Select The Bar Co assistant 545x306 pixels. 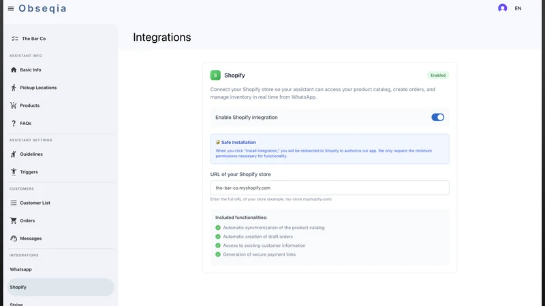(x=33, y=39)
